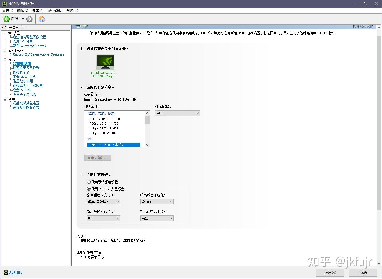Screen dimensions: 382x279
Task: Open the Home icon in toolbar
Action: 42,19
